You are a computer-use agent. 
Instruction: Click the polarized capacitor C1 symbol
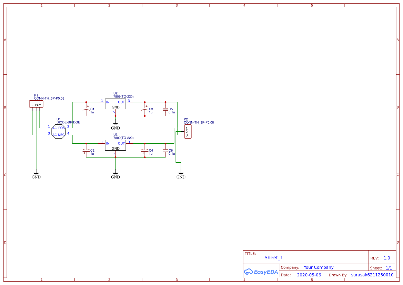[86, 108]
